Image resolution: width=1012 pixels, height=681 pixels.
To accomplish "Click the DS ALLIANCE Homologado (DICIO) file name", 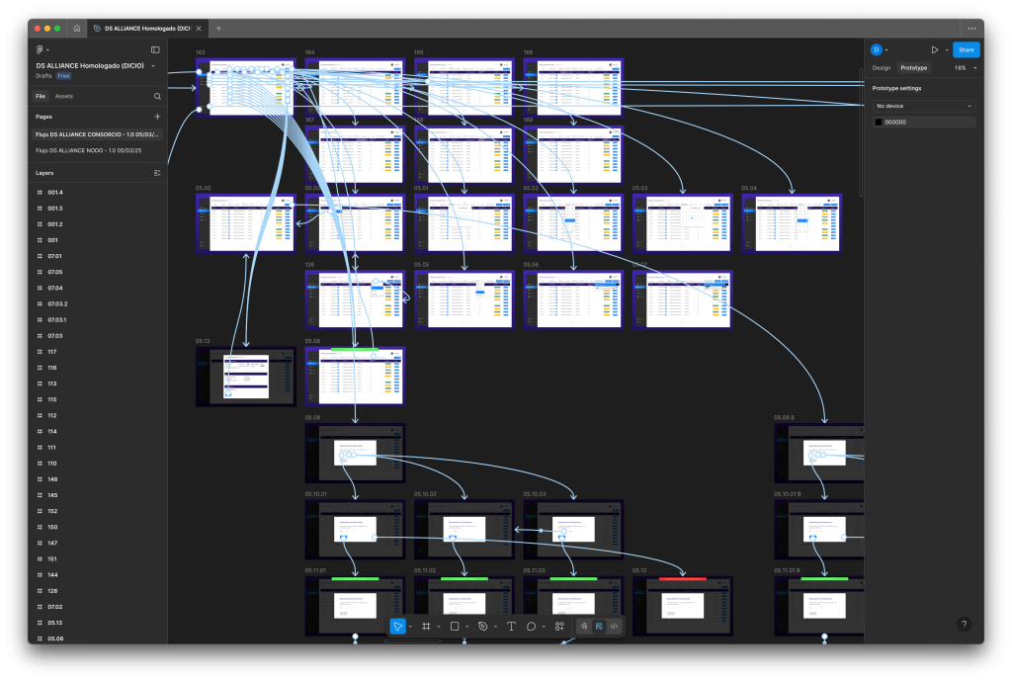I will tap(90, 66).
